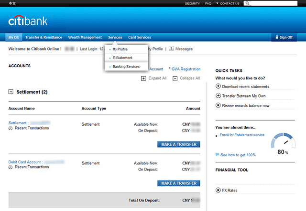Screen dimensions: 306x211
Task: Click the Messages envelope count icon
Action: tap(171, 49)
